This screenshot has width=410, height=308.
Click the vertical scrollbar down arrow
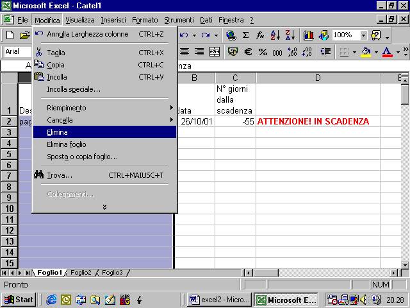(405, 265)
